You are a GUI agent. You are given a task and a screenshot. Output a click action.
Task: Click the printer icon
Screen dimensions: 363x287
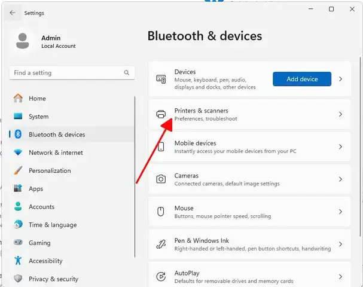(x=161, y=114)
